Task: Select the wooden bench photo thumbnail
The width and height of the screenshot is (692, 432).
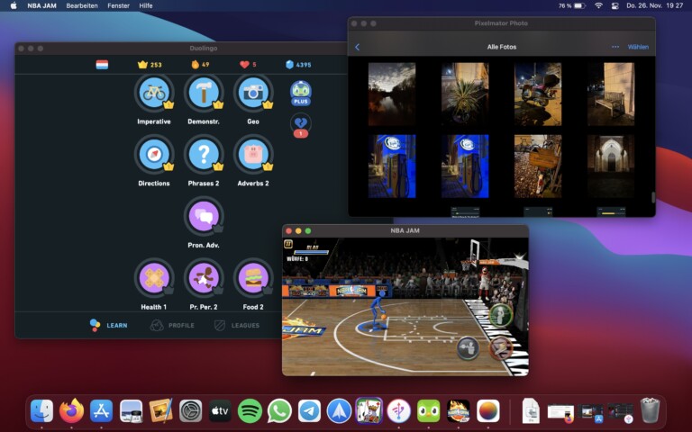Action: pyautogui.click(x=611, y=94)
